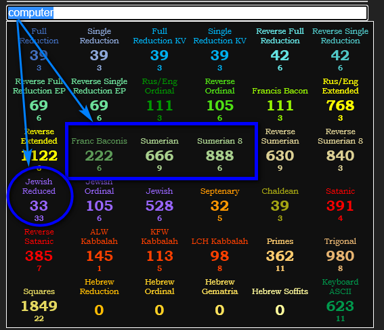The image size is (384, 330).
Task: Click the text input containing 'computer'
Action: point(187,13)
